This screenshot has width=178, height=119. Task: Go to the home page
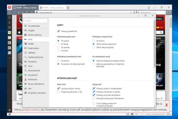pos(32,13)
